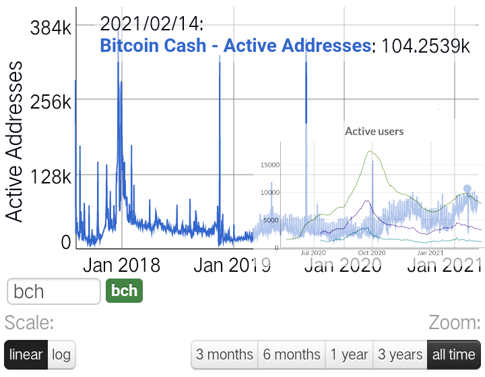Set zoom to 6 months
Viewport: 485px width, 377px height.
(292, 354)
